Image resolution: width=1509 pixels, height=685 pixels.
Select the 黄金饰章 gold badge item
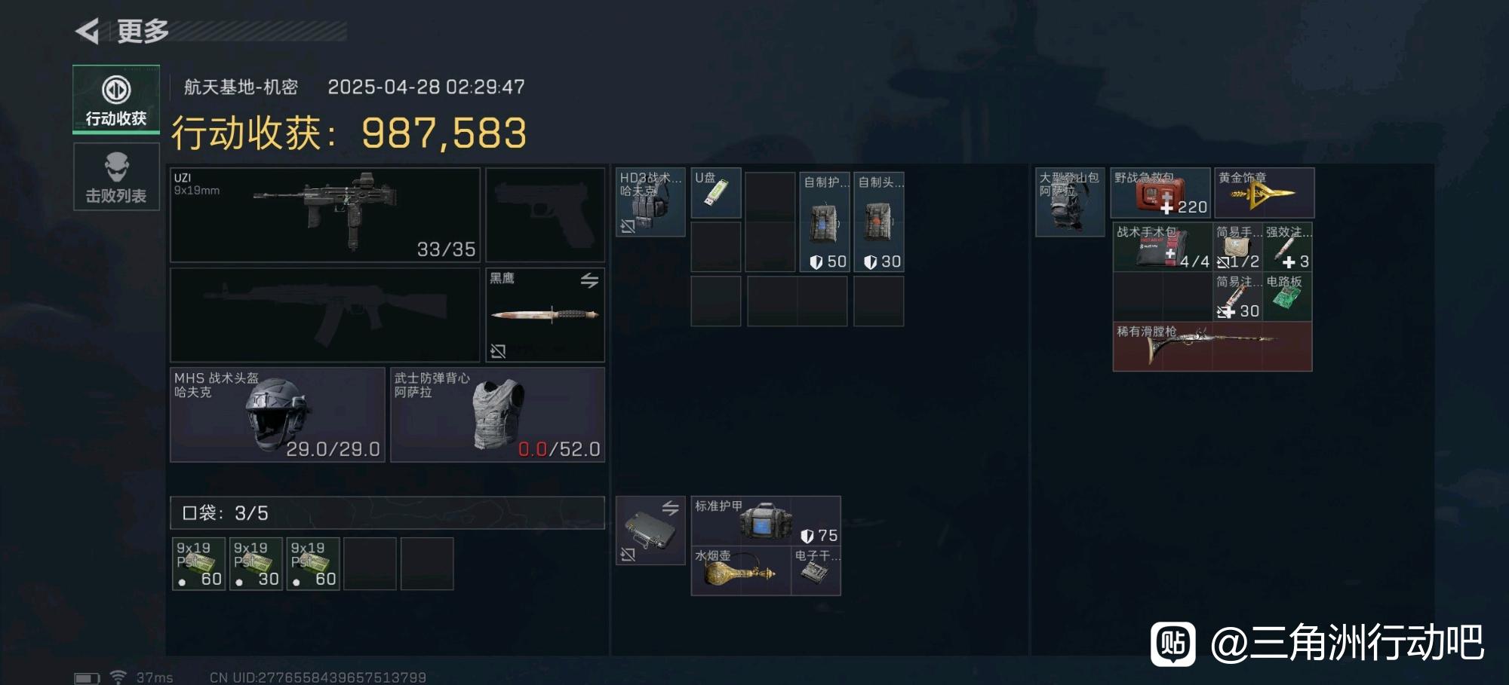[x=1265, y=193]
